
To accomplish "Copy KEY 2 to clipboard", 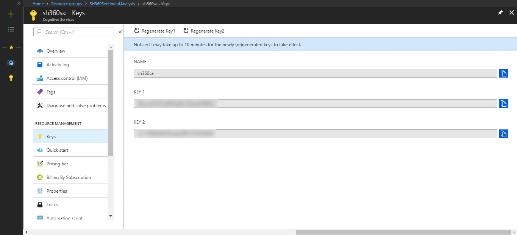I will [x=503, y=134].
